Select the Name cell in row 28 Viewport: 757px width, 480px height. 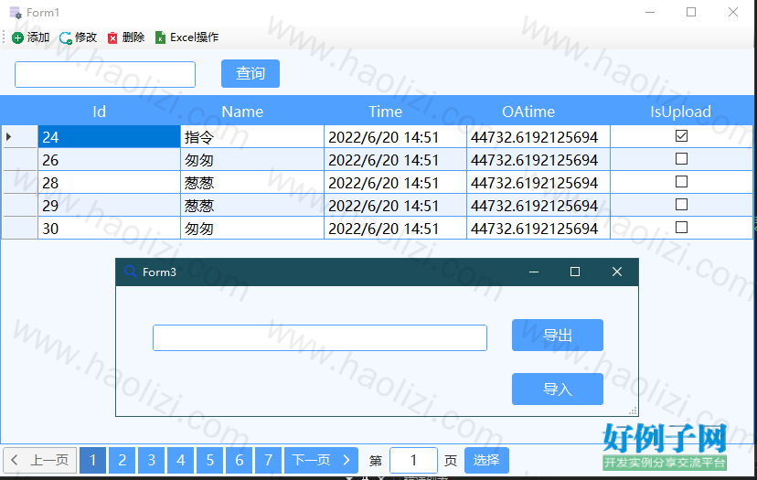[x=252, y=183]
